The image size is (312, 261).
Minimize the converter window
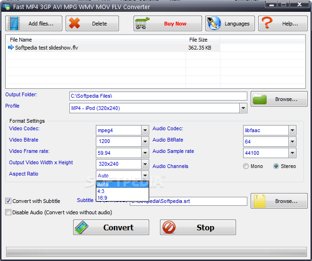click(272, 4)
